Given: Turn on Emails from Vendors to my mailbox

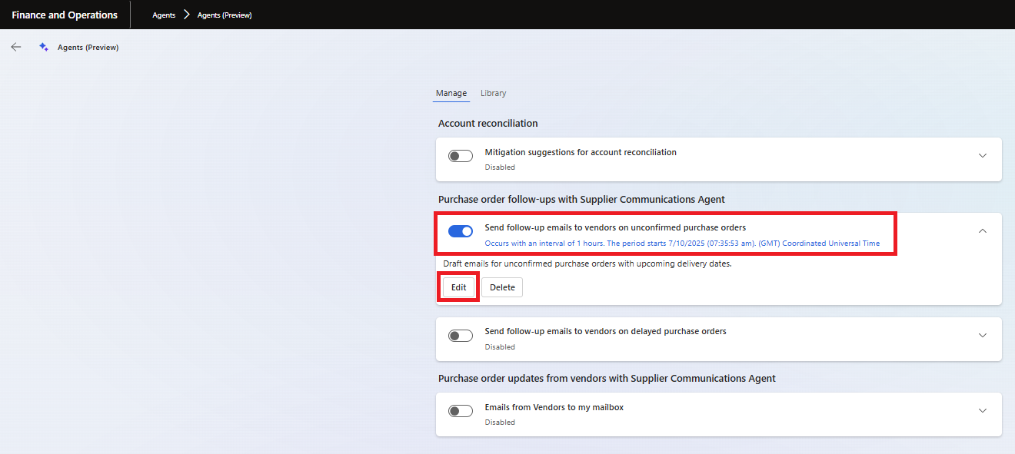Looking at the screenshot, I should (461, 411).
